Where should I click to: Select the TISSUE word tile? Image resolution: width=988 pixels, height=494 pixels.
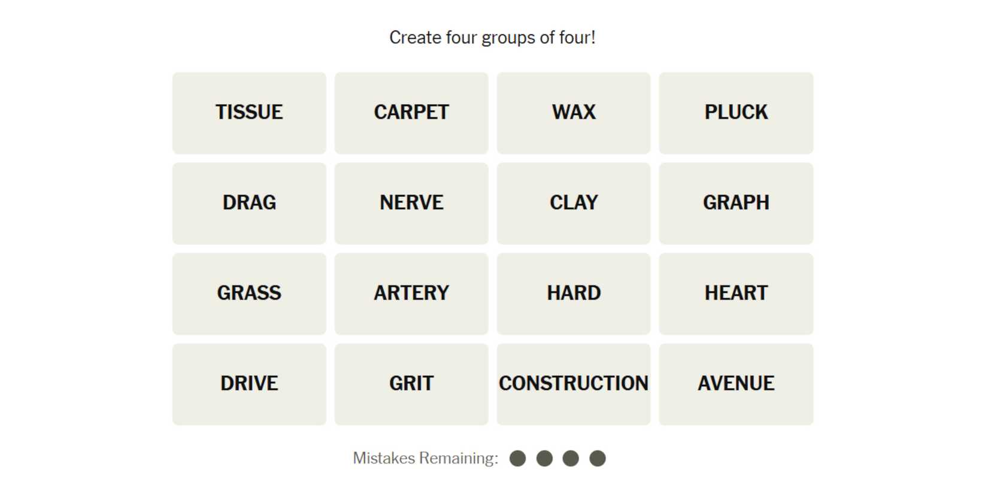(x=249, y=113)
